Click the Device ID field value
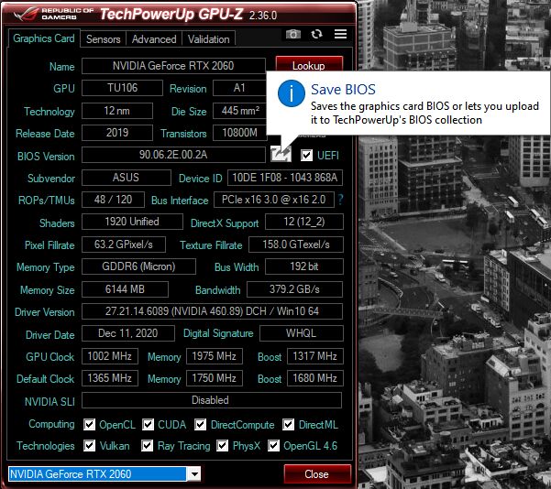The height and width of the screenshot is (489, 551). tap(285, 178)
